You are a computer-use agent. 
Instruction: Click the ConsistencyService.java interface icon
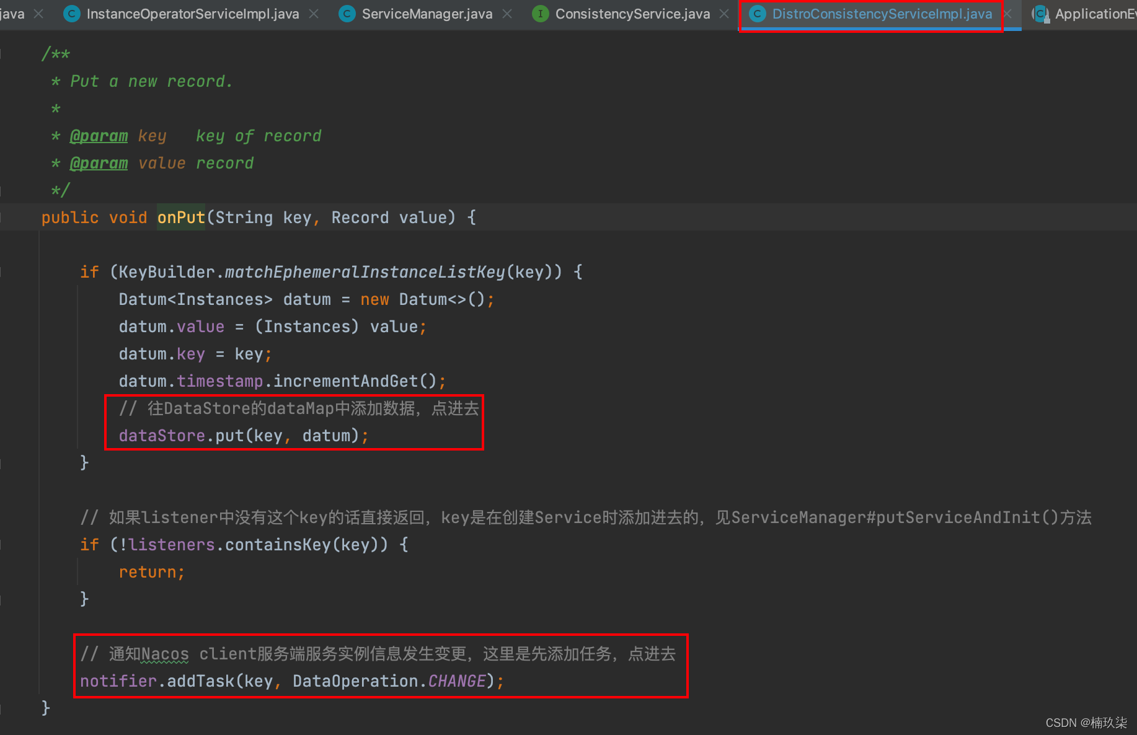coord(541,14)
